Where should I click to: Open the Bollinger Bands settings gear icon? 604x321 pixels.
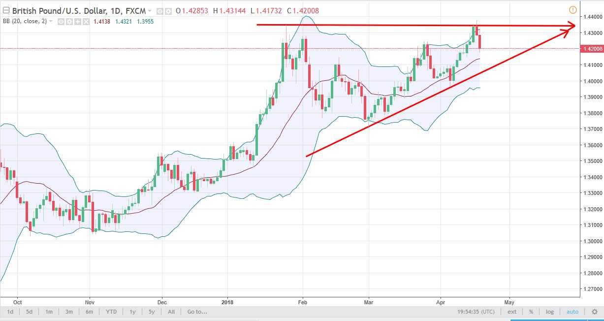pyautogui.click(x=69, y=22)
